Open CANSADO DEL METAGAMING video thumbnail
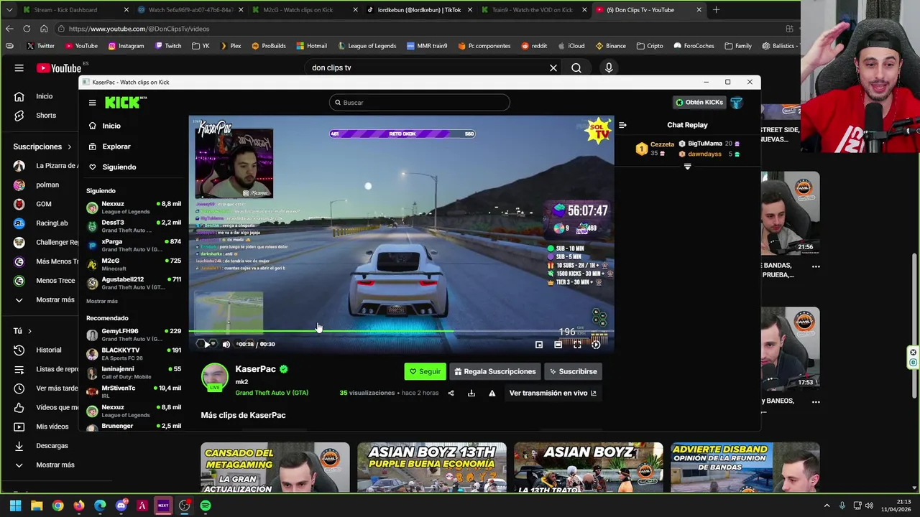The height and width of the screenshot is (517, 920). [275, 467]
